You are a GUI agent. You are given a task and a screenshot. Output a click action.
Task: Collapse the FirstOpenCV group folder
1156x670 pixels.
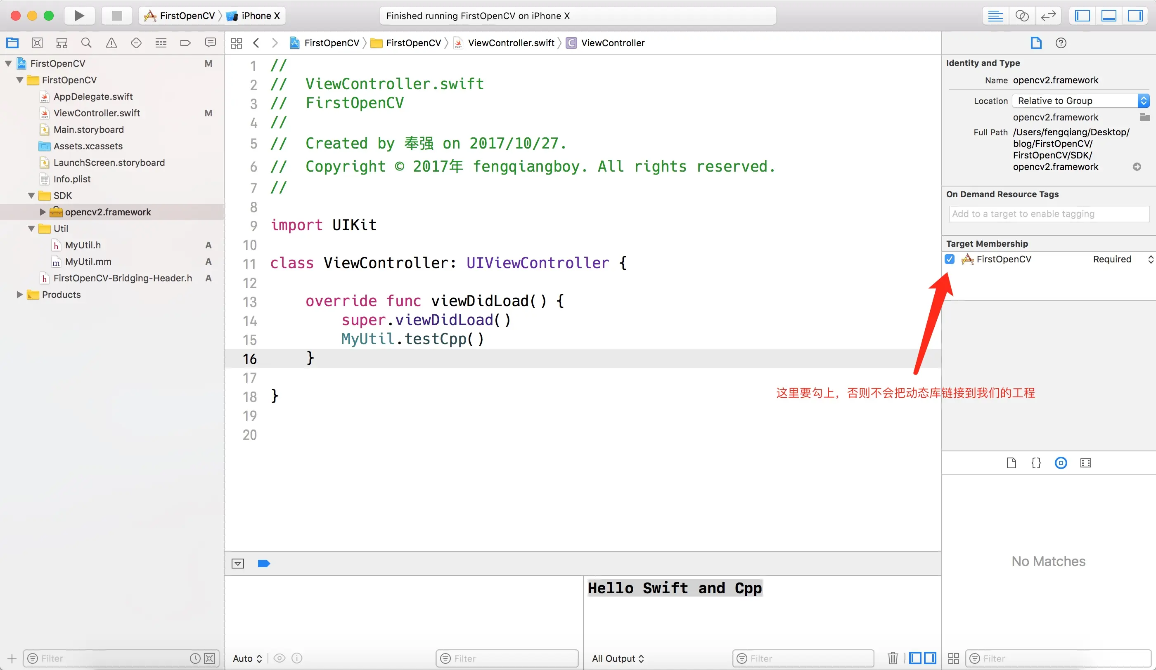click(20, 80)
